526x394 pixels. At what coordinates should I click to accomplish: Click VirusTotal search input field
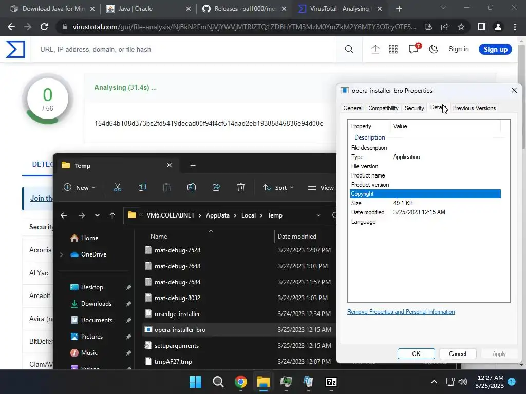[184, 50]
